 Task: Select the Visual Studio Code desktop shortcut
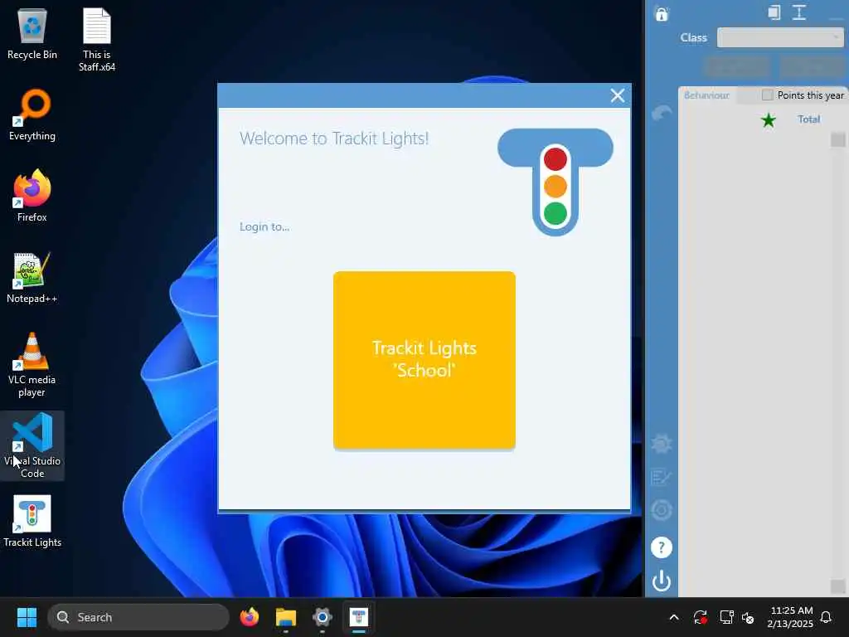[x=32, y=445]
